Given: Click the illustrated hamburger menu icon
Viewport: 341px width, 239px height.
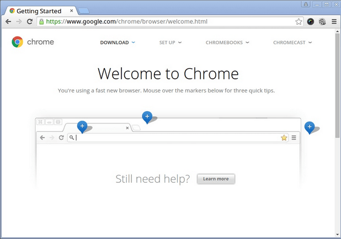Looking at the screenshot, I should 294,138.
